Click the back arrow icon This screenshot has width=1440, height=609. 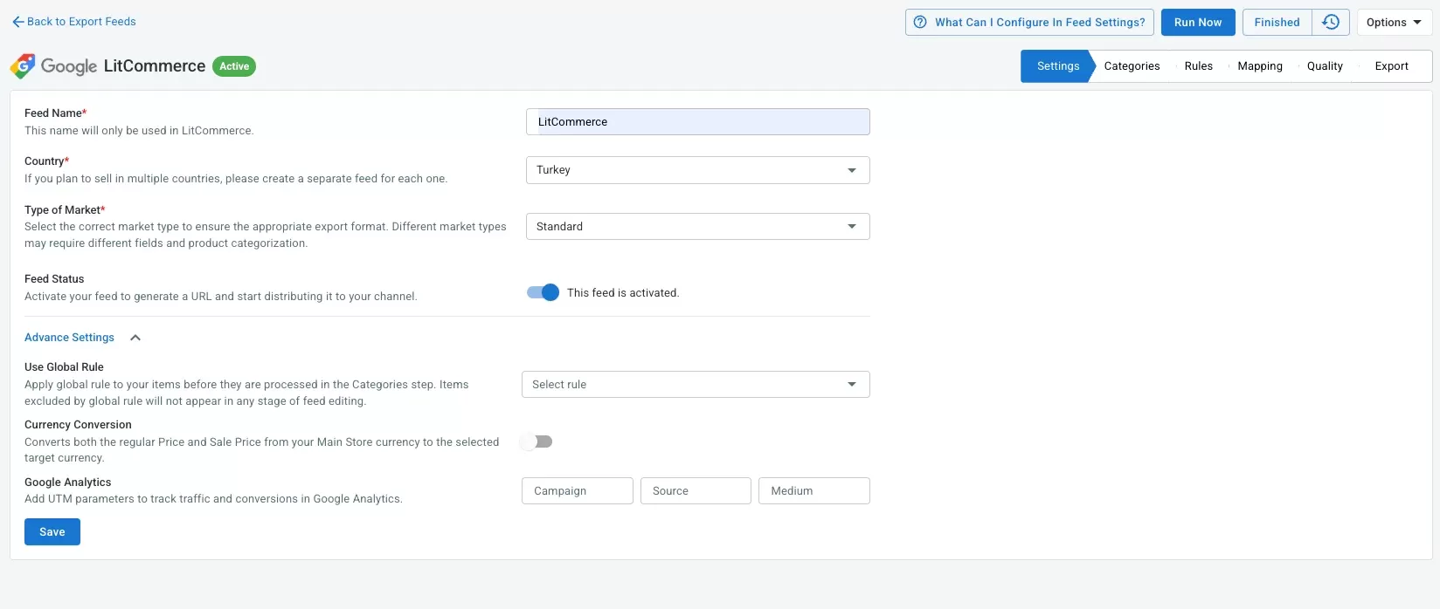click(17, 22)
